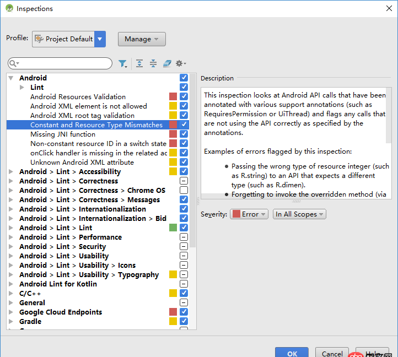The height and width of the screenshot is (357, 398).
Task: Click the eraser reset-to-empty icon
Action: coord(167,63)
